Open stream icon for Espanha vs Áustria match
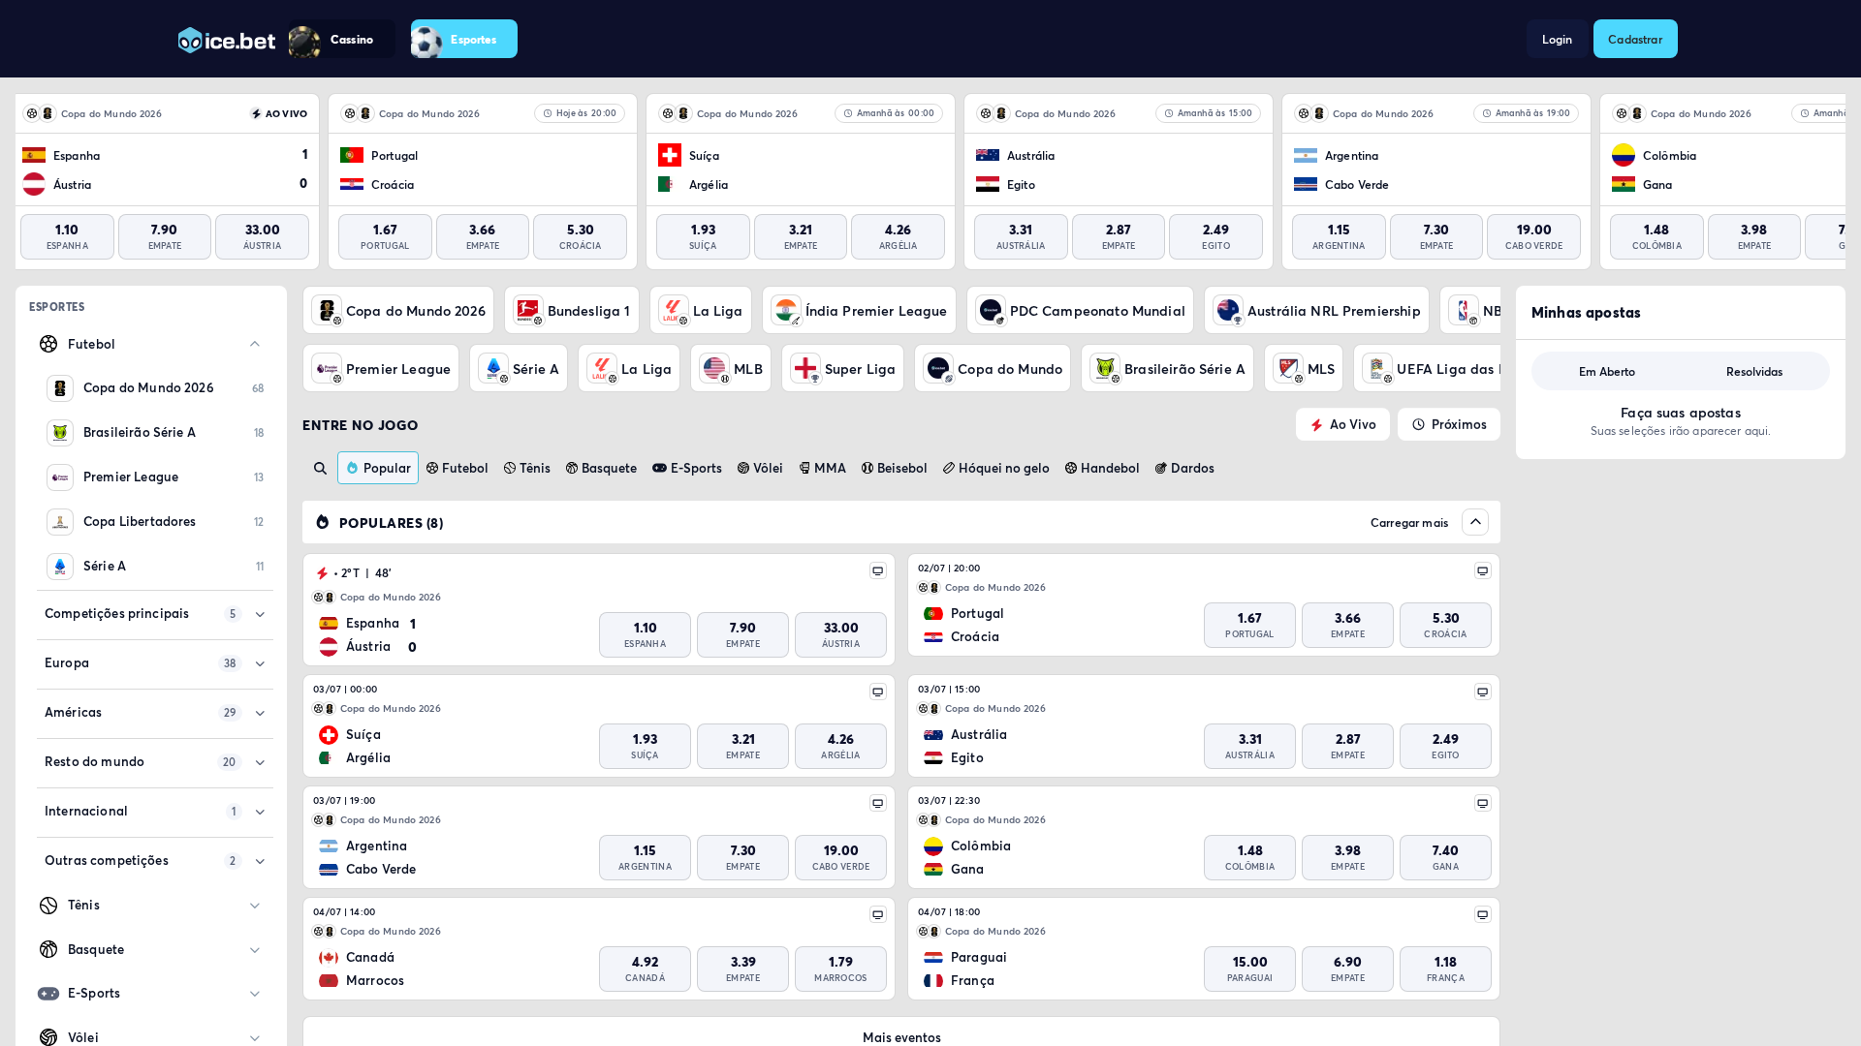The width and height of the screenshot is (1861, 1046). click(878, 571)
